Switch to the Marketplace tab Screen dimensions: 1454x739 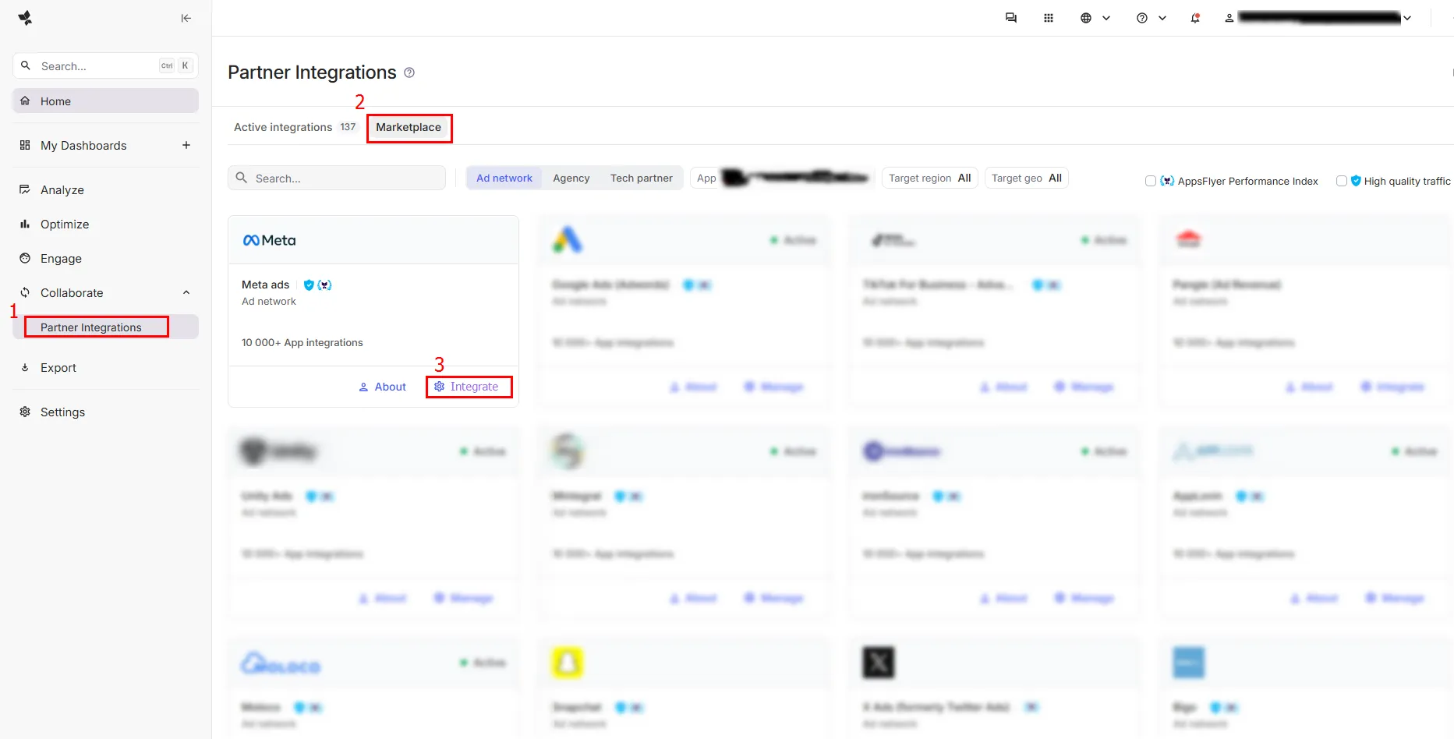pos(409,127)
